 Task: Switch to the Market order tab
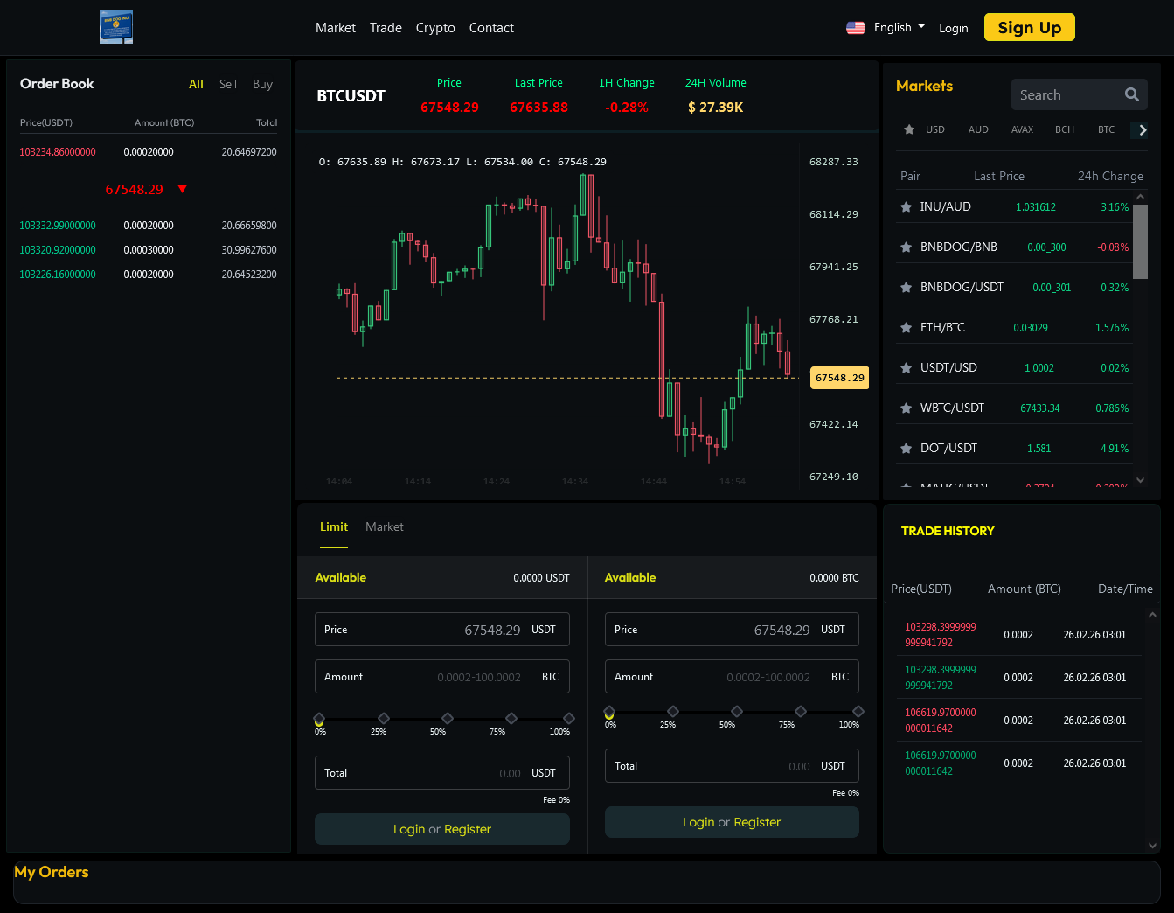coord(384,526)
